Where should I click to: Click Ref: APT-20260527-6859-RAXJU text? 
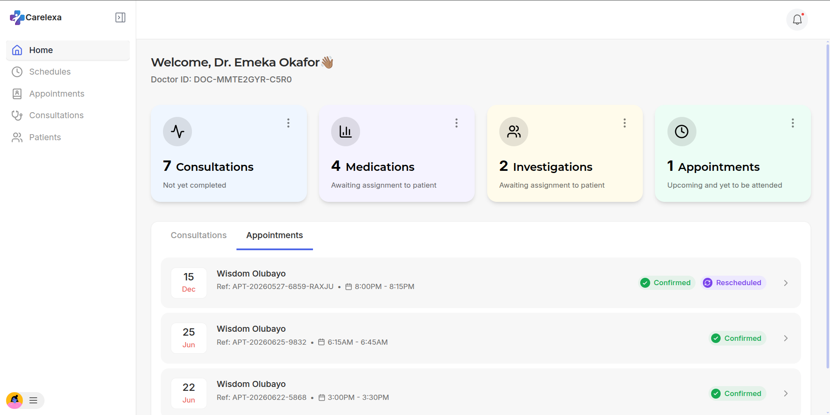point(275,286)
